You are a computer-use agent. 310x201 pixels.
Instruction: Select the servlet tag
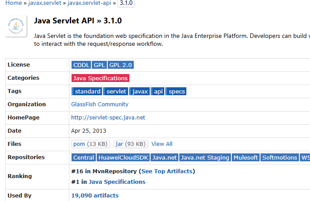pyautogui.click(x=117, y=91)
